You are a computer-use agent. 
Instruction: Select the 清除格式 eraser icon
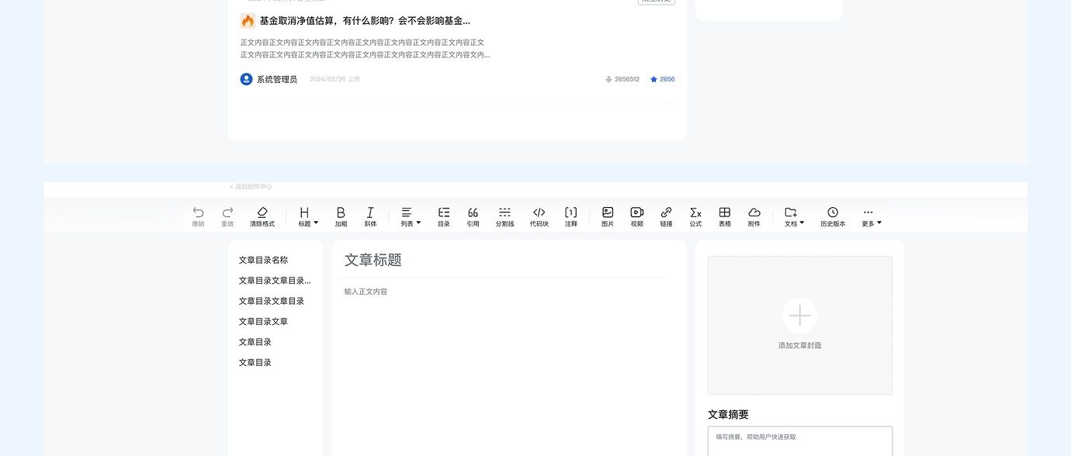pos(262,212)
